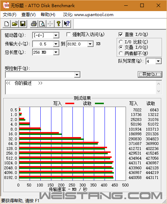
Task: Click the read value 402236
Action: pyautogui.click(x=152, y=149)
